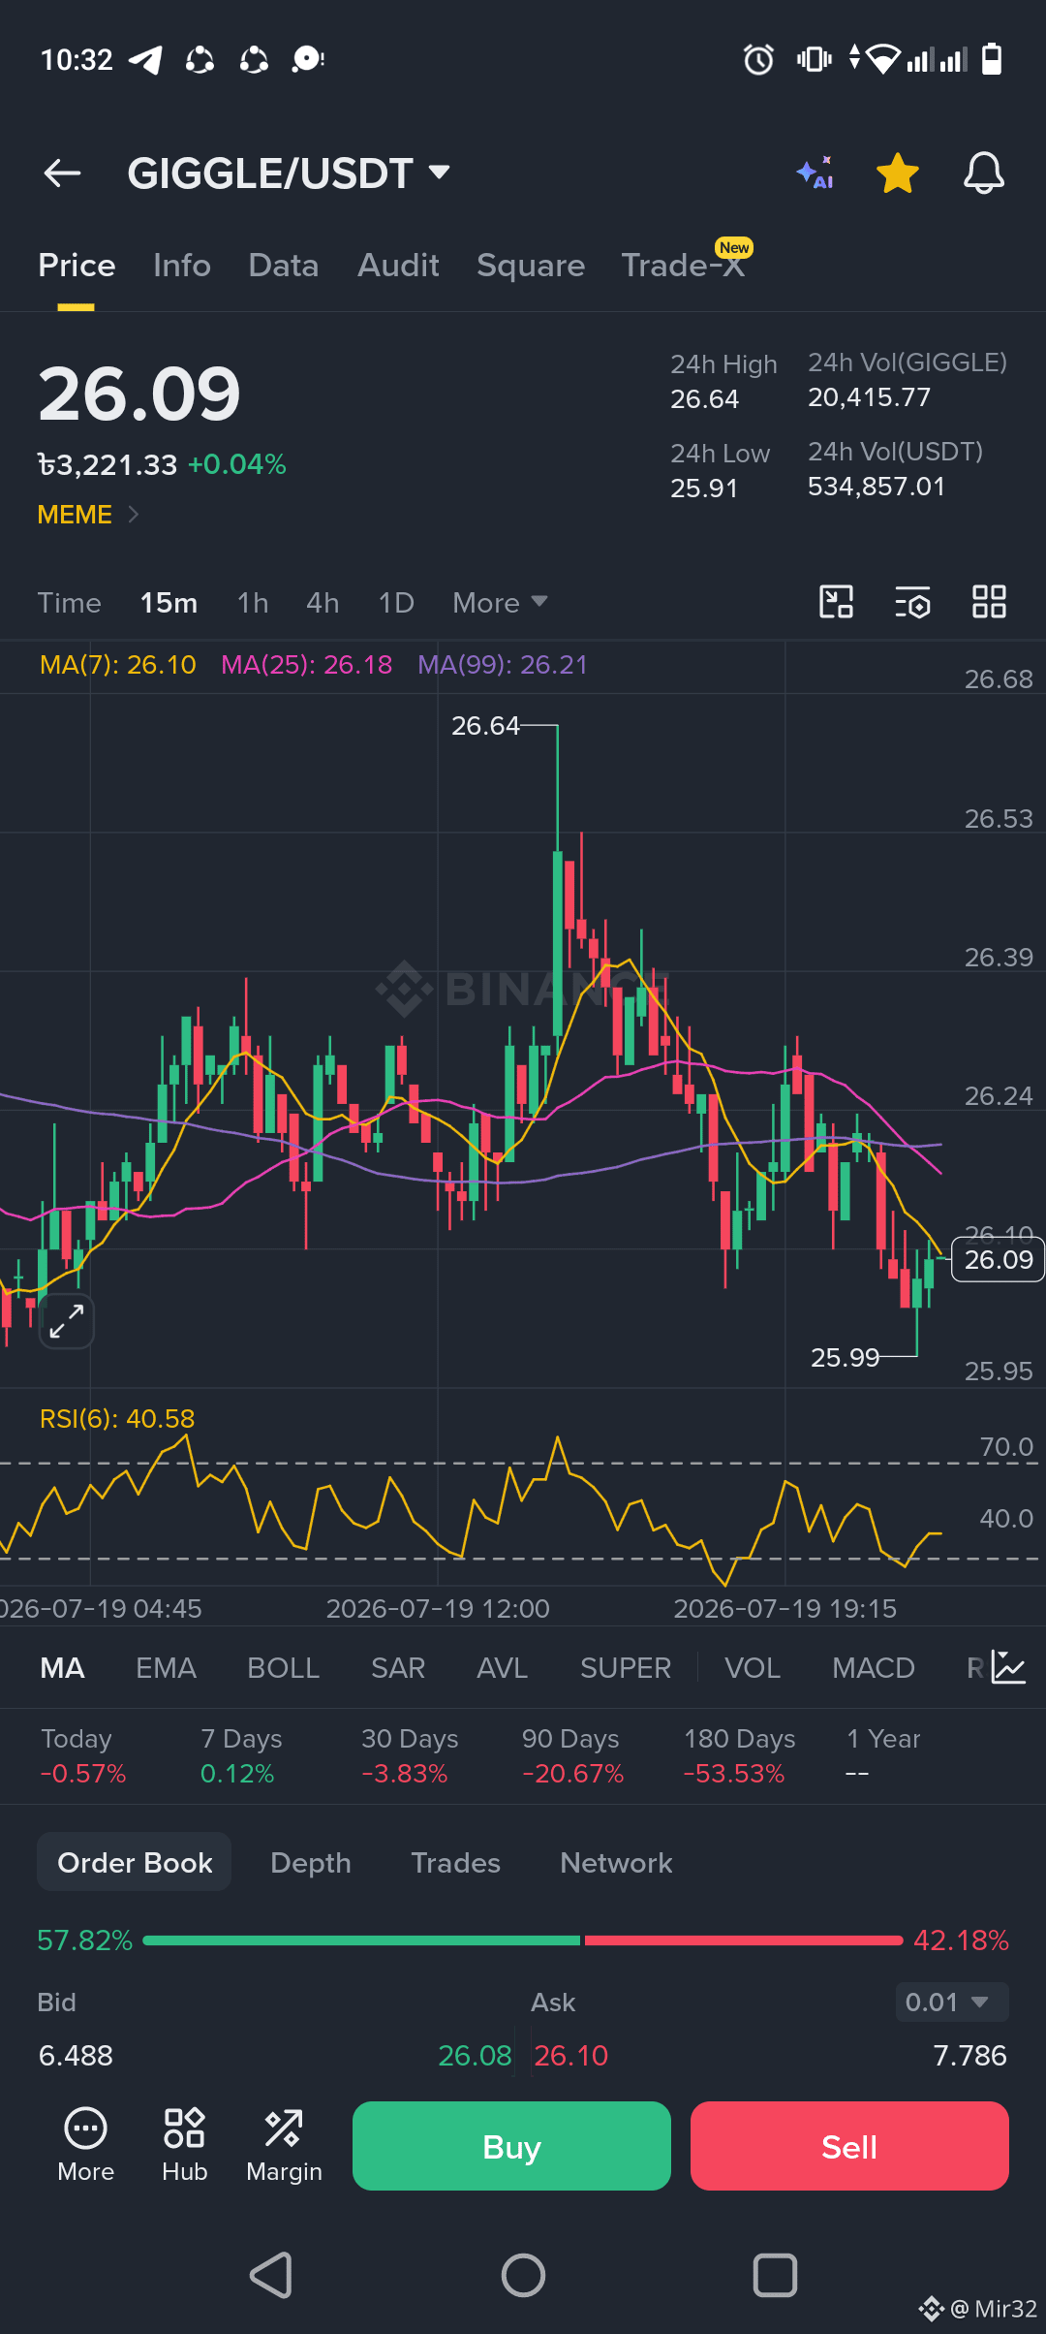Tap the Android home navigation button
Screen dimensions: 1046x2334
tap(523, 2275)
